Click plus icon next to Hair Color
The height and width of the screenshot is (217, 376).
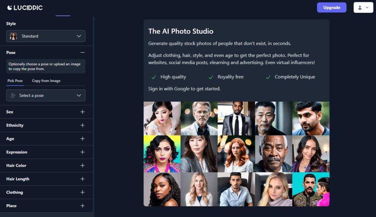(x=83, y=166)
